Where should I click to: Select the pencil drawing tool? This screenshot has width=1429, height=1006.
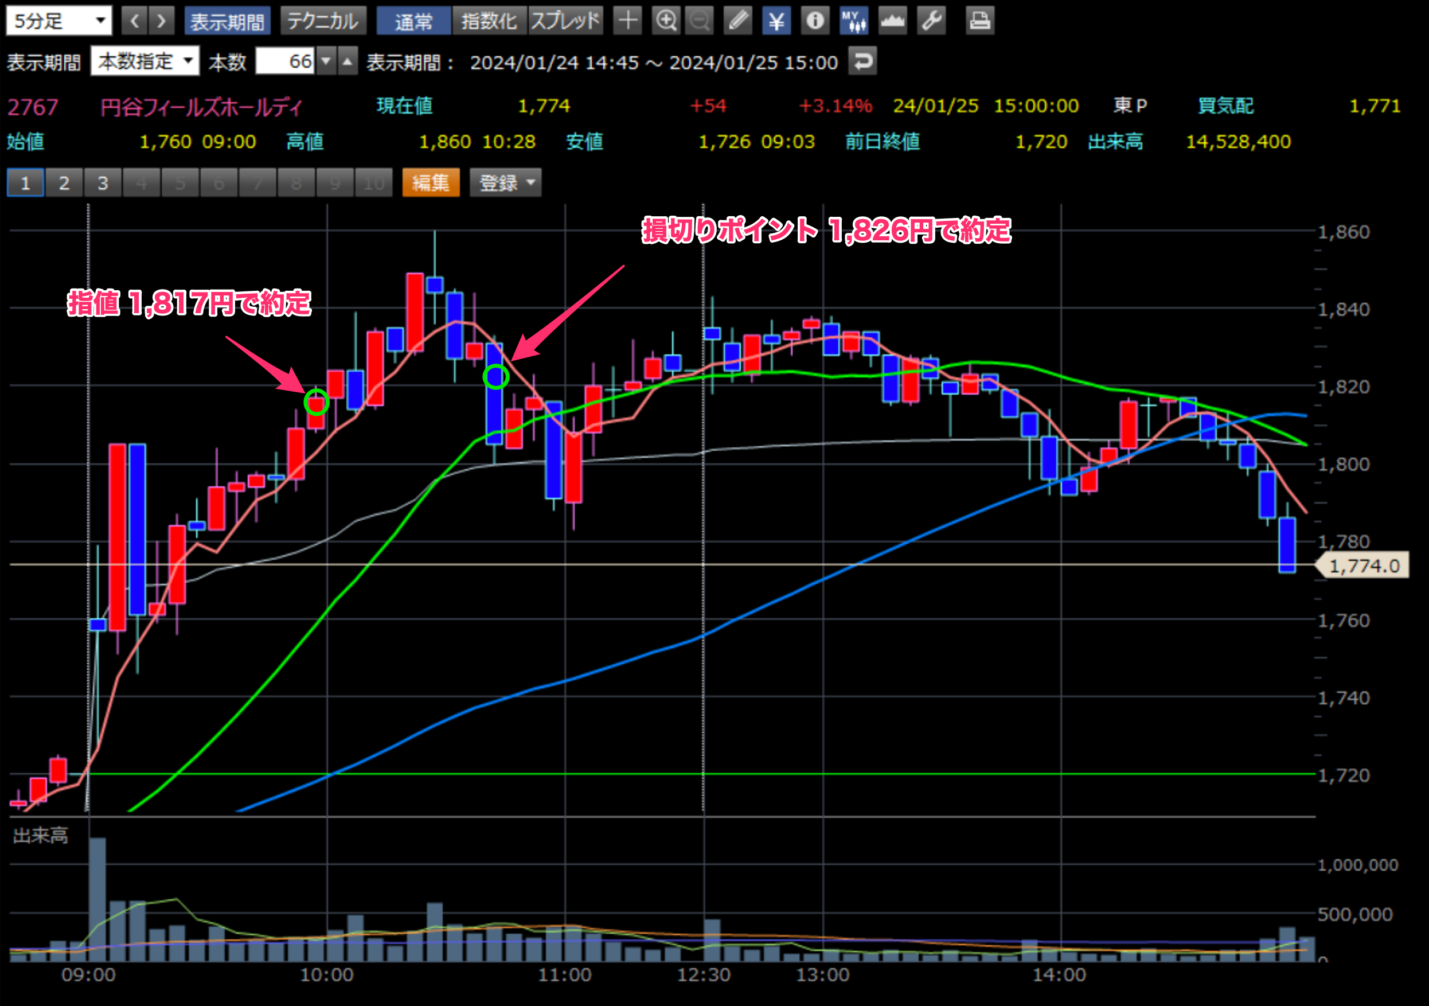point(738,21)
